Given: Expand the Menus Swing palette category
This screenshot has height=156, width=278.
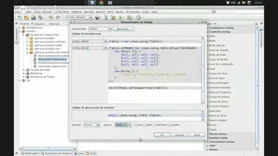Looking at the screenshot, I should coord(208,134).
